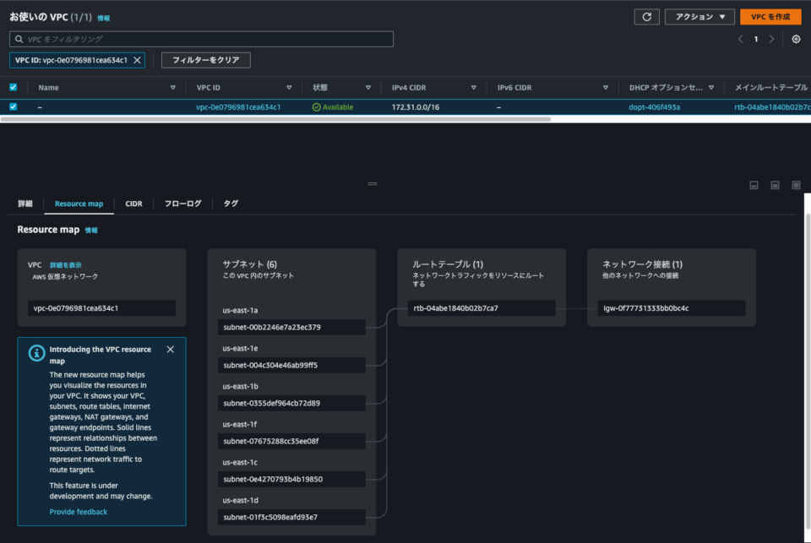Uncheck the VPC row checkbox

point(13,107)
